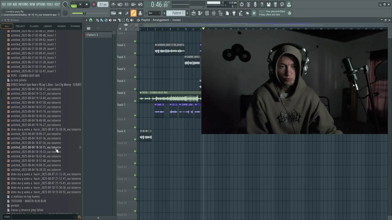The width and height of the screenshot is (392, 220).
Task: Select the playlist Zoom tool
Action: click(x=127, y=20)
